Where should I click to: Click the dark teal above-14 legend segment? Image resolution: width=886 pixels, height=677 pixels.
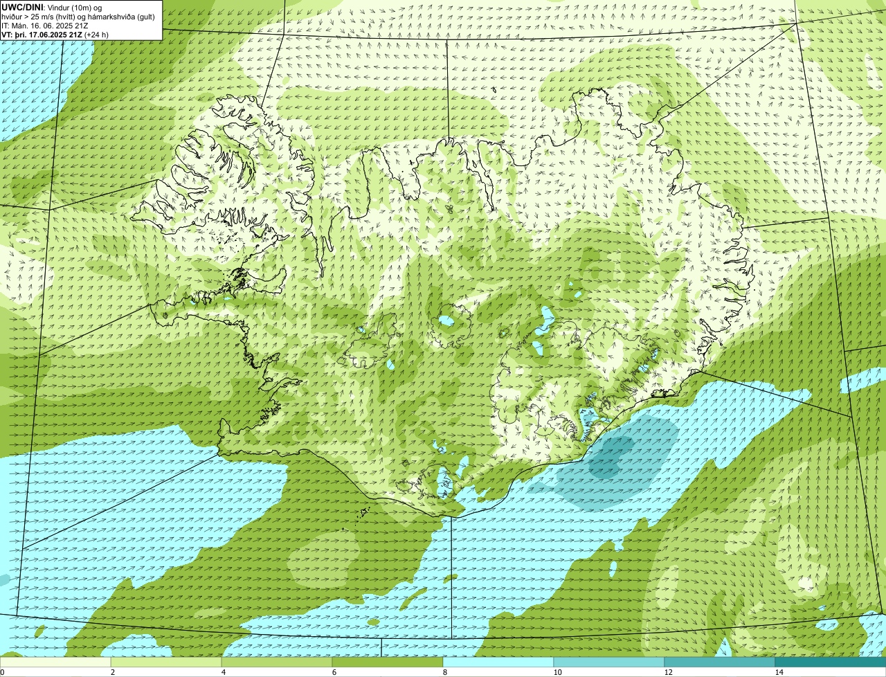pos(831,662)
